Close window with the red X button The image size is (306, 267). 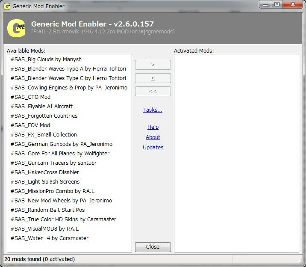(293, 5)
